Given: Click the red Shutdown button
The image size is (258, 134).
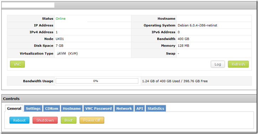Looking at the screenshot, I should [x=45, y=120].
